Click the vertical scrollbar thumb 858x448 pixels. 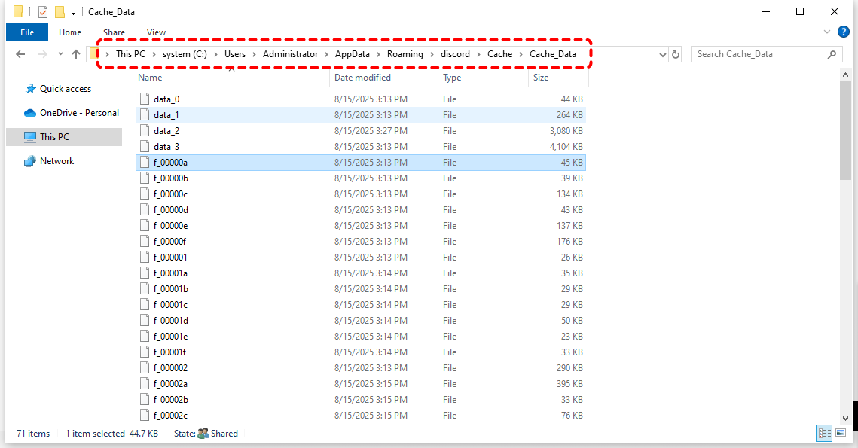click(845, 130)
